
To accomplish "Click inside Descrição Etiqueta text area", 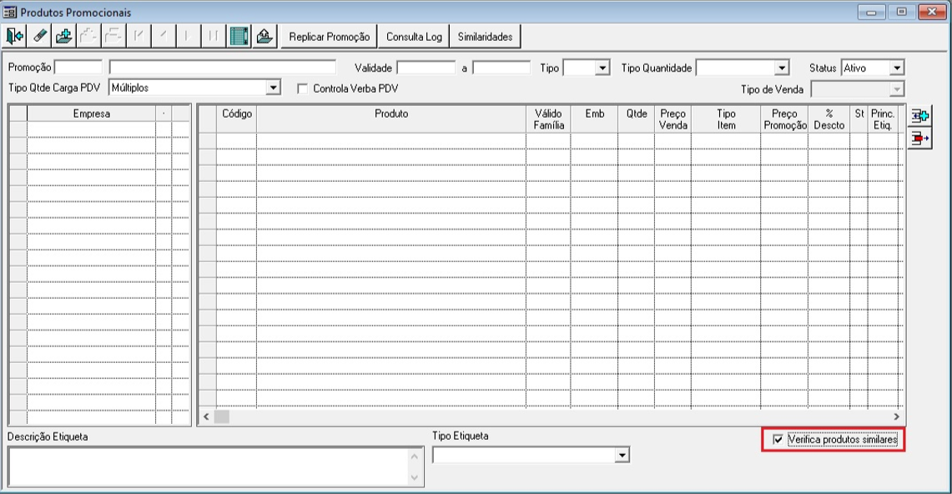I will [x=209, y=466].
